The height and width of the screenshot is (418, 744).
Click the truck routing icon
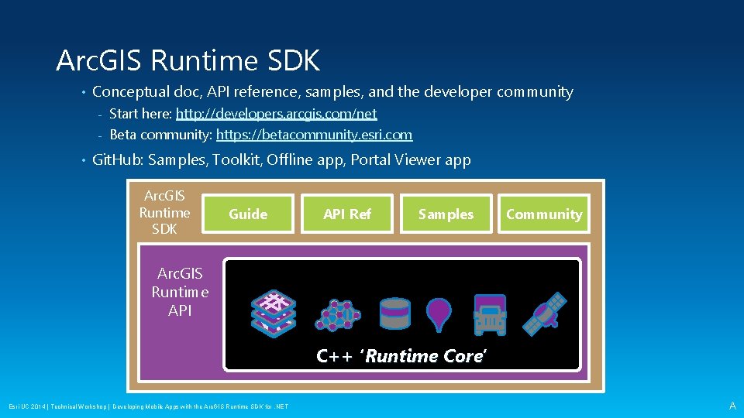point(490,315)
